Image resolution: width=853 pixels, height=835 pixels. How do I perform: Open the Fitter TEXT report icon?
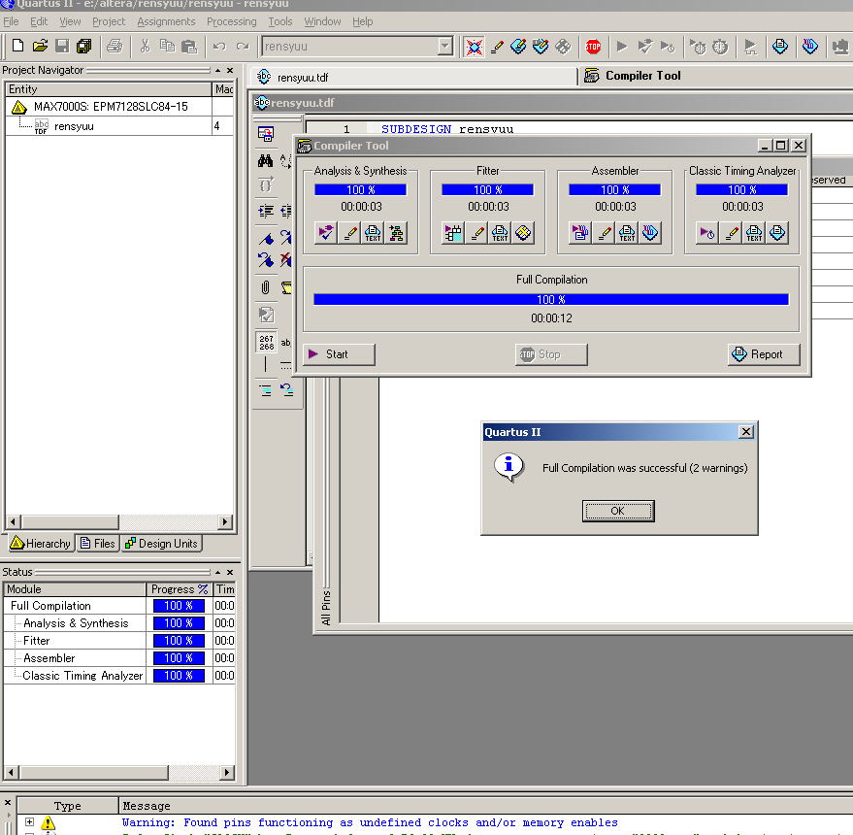point(500,233)
